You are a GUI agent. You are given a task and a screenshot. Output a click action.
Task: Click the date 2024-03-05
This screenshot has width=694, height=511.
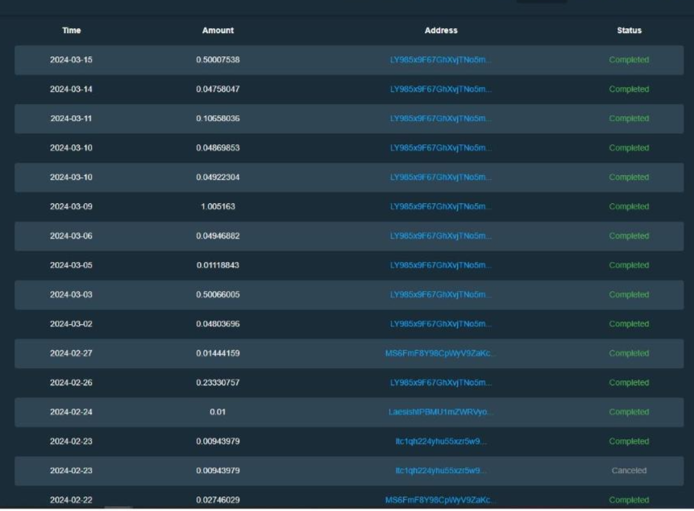pyautogui.click(x=71, y=265)
